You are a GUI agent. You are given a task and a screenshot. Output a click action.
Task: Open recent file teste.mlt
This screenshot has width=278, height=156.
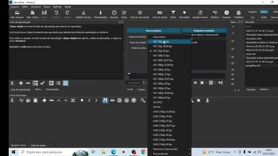click(x=251, y=54)
